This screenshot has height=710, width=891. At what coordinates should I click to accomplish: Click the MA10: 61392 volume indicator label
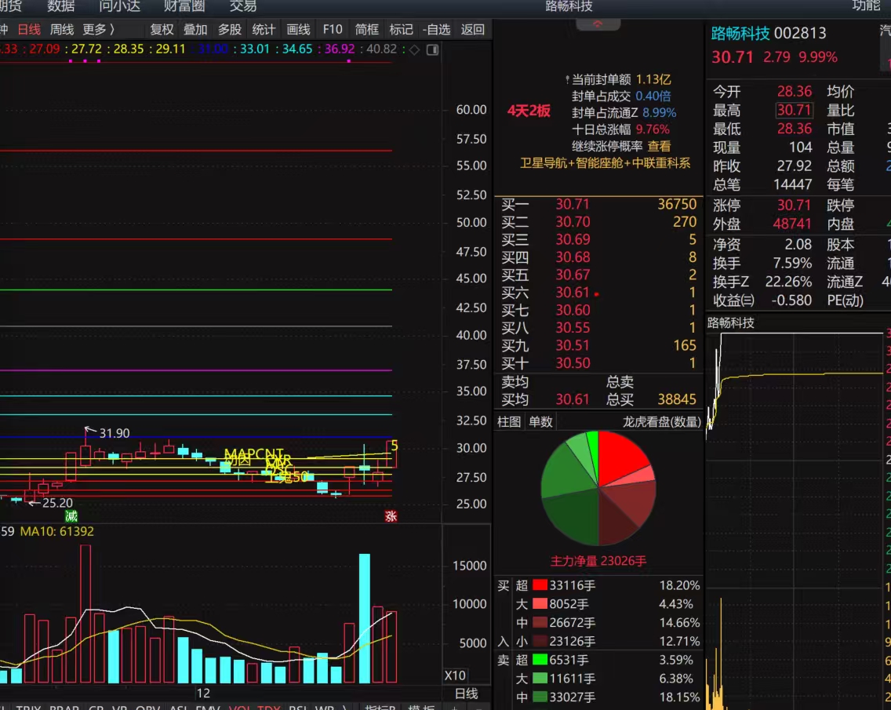point(56,531)
